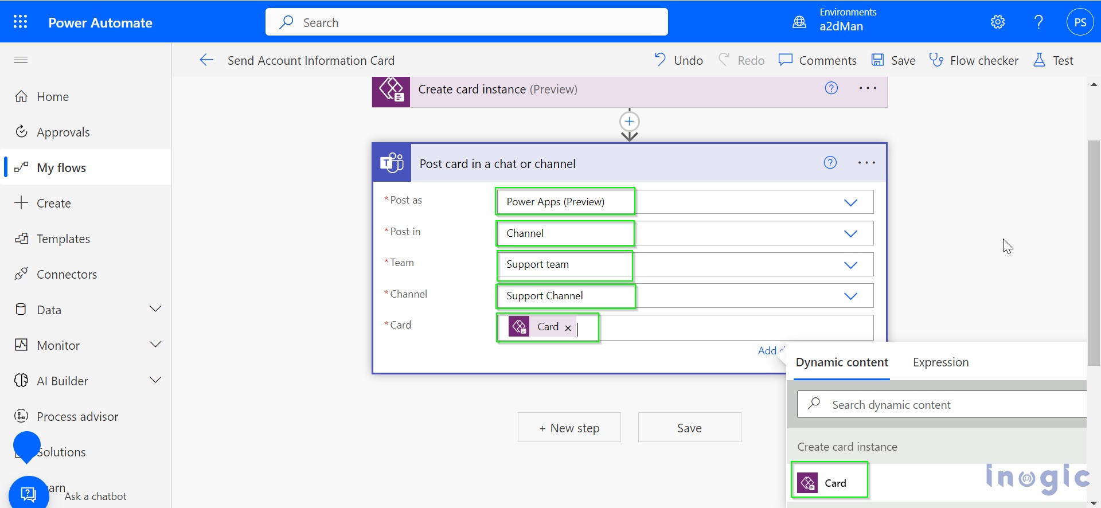Open Create card instance more options menu
This screenshot has height=508, width=1101.
click(868, 88)
